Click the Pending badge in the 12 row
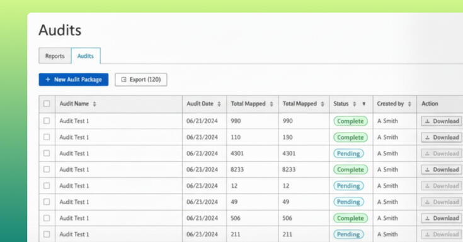The height and width of the screenshot is (242, 463). click(x=348, y=186)
